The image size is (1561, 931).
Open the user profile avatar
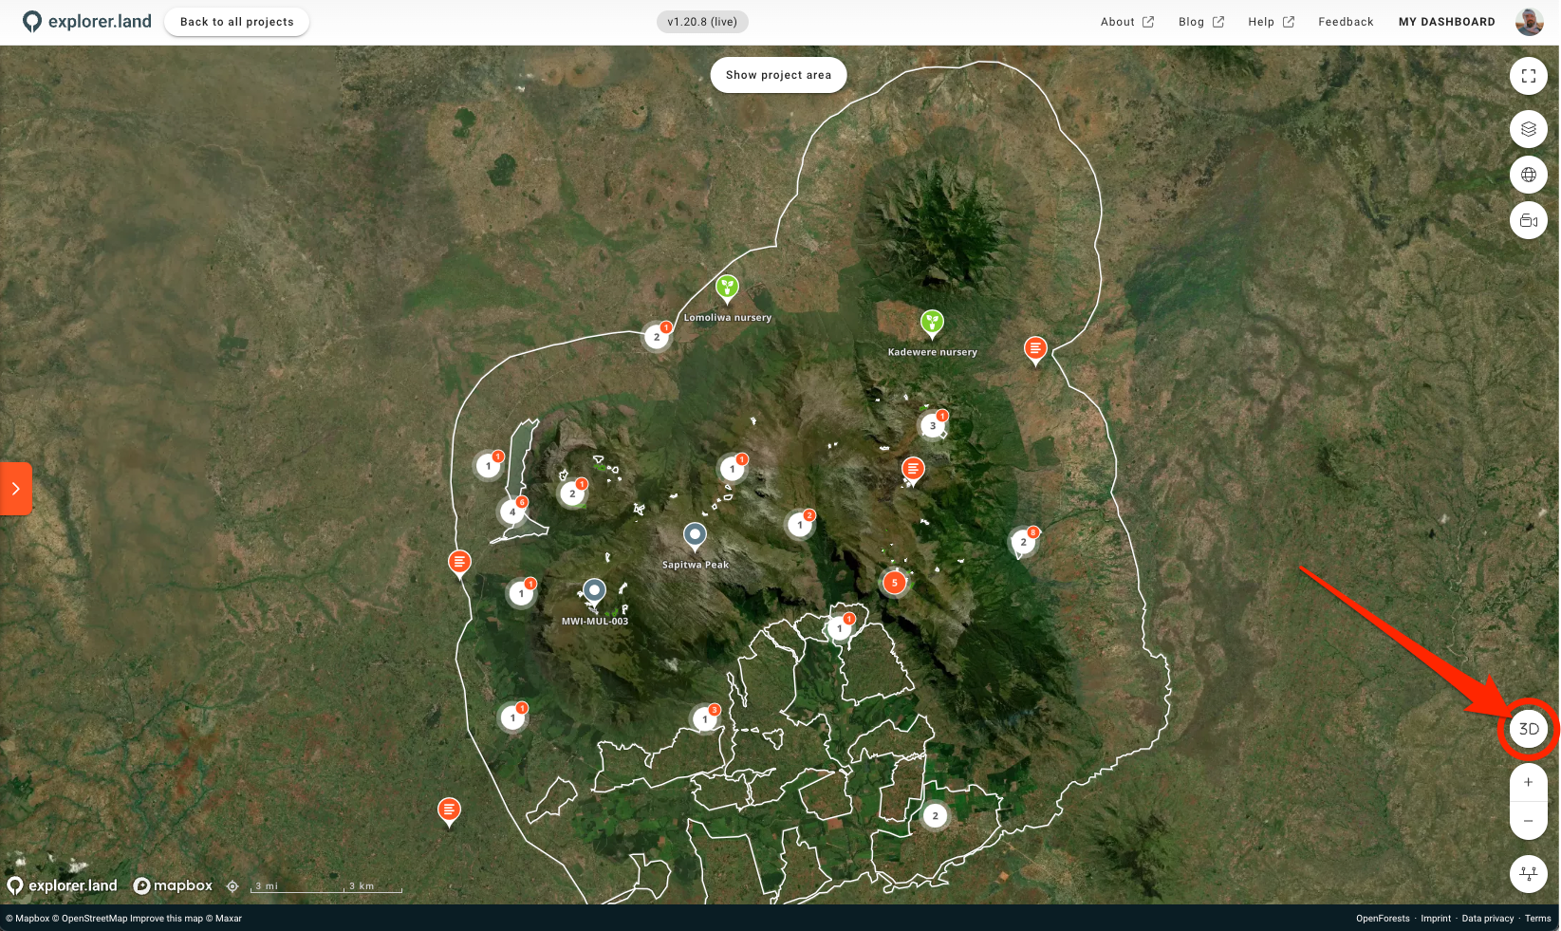click(1529, 22)
